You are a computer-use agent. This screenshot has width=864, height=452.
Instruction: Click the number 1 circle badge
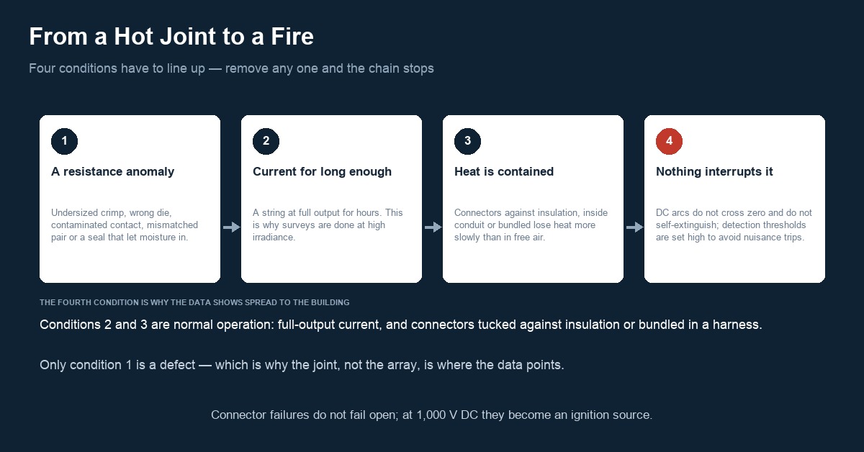64,141
